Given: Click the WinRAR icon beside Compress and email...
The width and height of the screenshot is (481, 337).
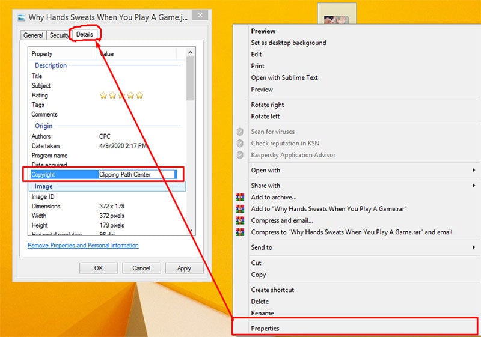Looking at the screenshot, I should 240,220.
